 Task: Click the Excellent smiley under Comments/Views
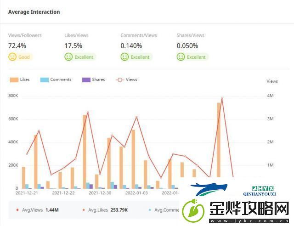124,57
